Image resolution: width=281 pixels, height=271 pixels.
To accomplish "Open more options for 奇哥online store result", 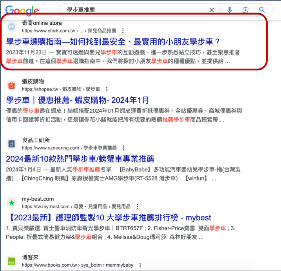I will 123,31.
